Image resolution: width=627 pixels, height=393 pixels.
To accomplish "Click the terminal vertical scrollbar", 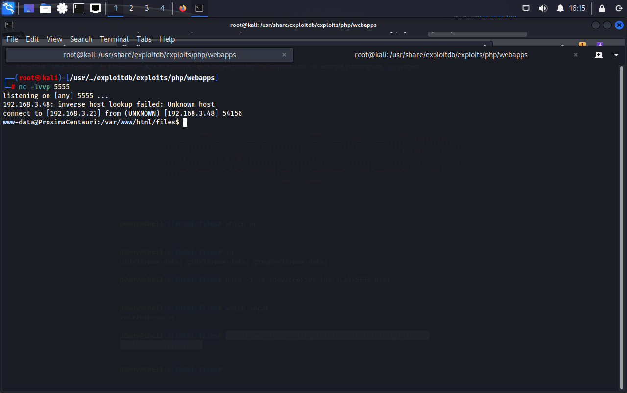I will (x=623, y=227).
